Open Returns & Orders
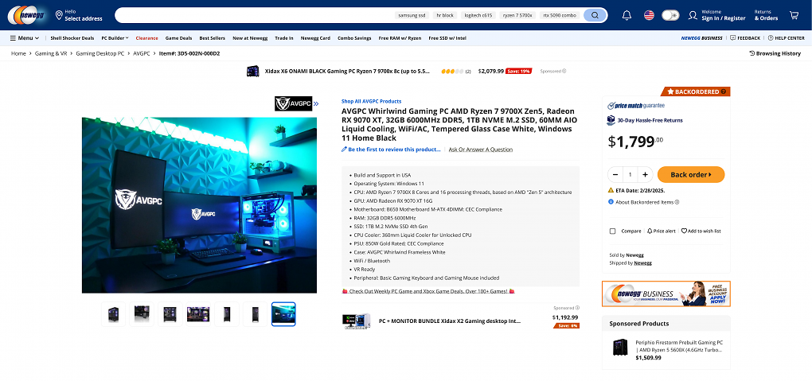The width and height of the screenshot is (812, 381). coord(766,15)
